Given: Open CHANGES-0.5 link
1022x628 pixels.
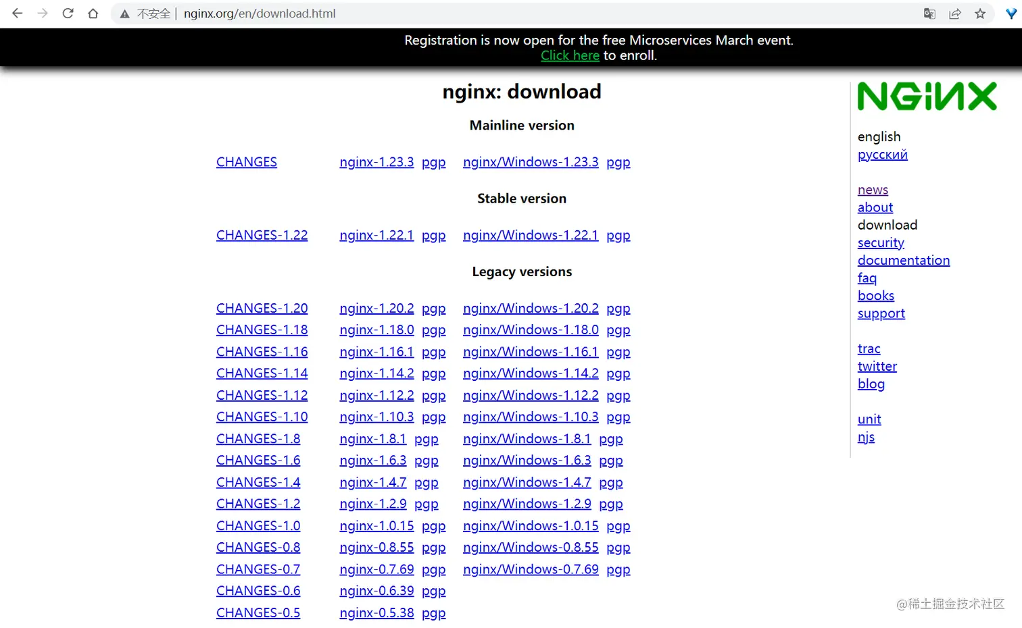Looking at the screenshot, I should tap(258, 612).
